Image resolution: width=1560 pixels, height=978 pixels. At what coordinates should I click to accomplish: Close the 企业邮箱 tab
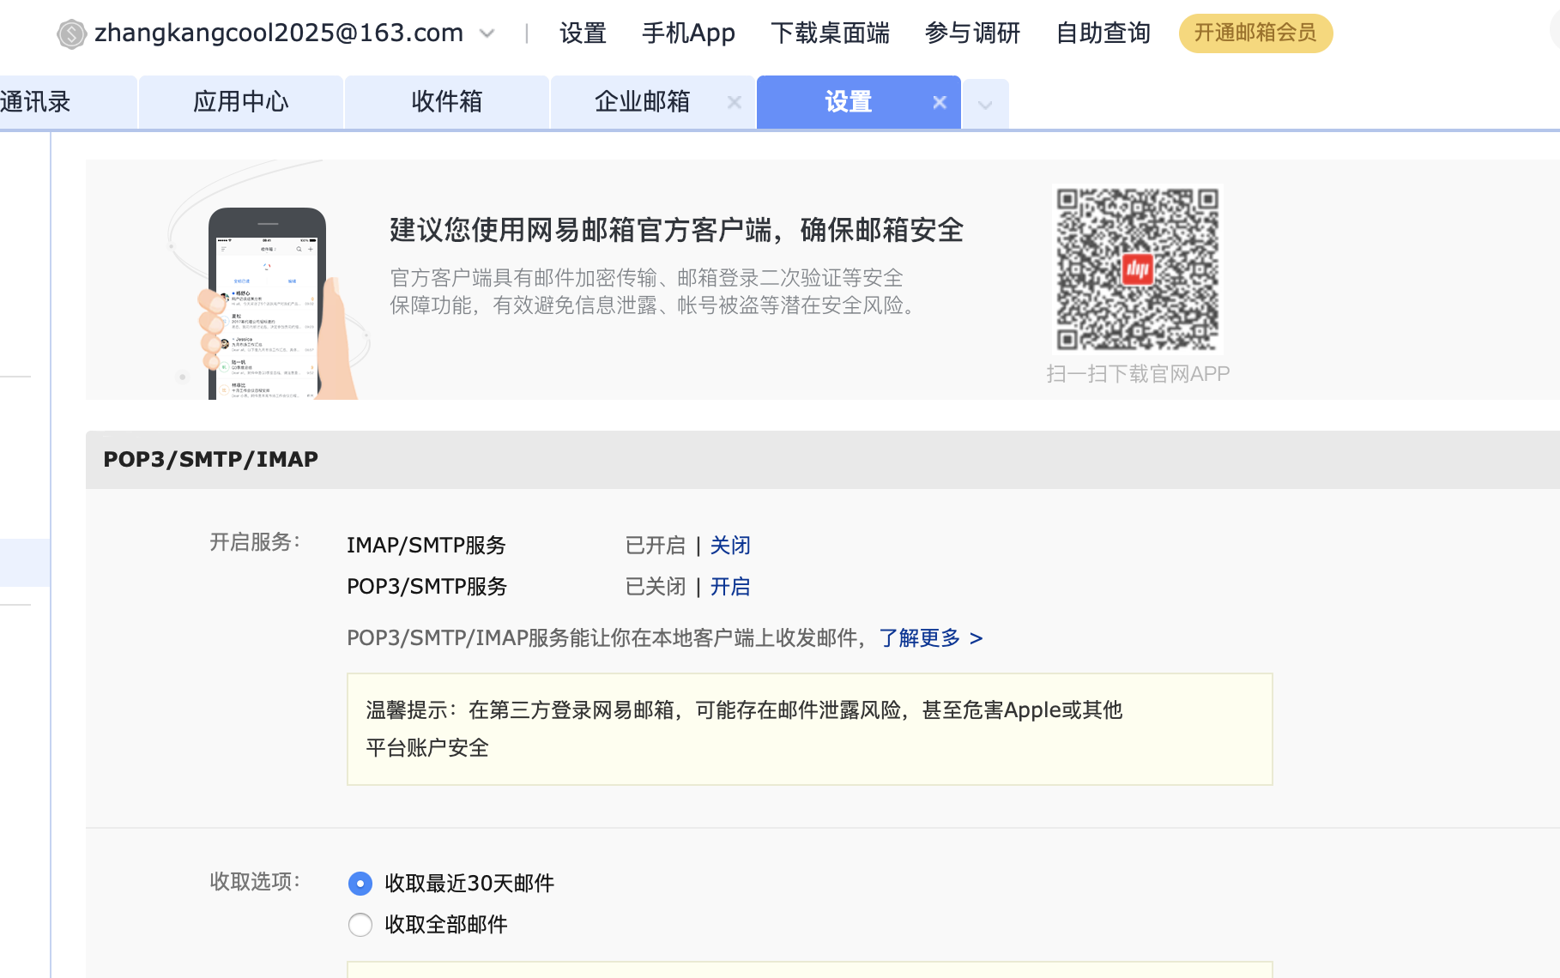(x=734, y=102)
